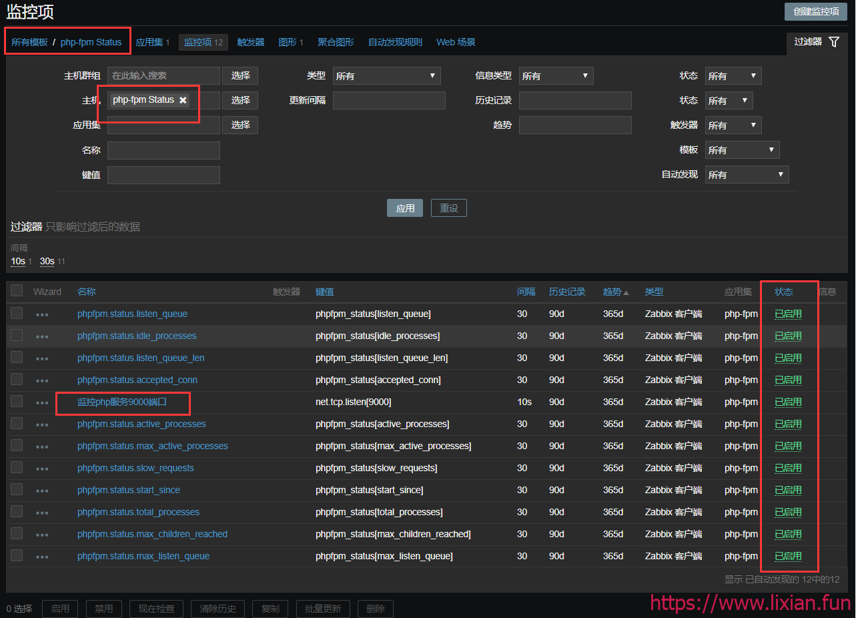Open the 自动发现规则 tab
The image size is (856, 618).
(x=395, y=42)
